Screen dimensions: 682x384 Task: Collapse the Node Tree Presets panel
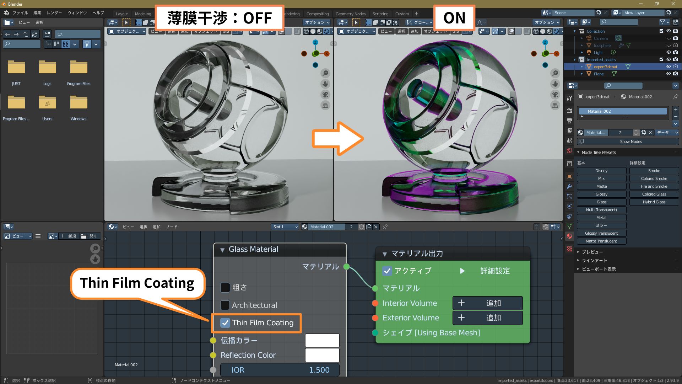pos(578,153)
